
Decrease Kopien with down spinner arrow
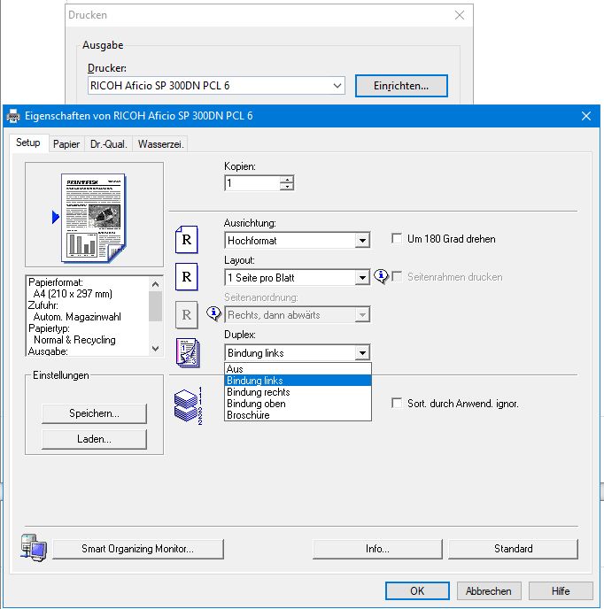287,187
